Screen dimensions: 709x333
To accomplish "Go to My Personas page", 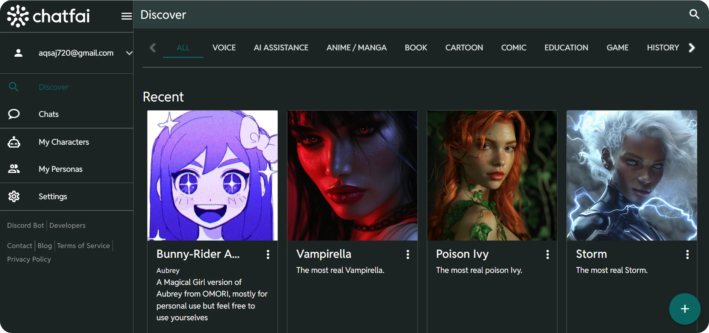I will coord(60,169).
